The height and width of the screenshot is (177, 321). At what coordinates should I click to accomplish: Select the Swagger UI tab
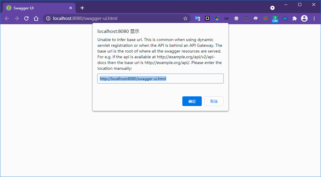click(x=39, y=8)
